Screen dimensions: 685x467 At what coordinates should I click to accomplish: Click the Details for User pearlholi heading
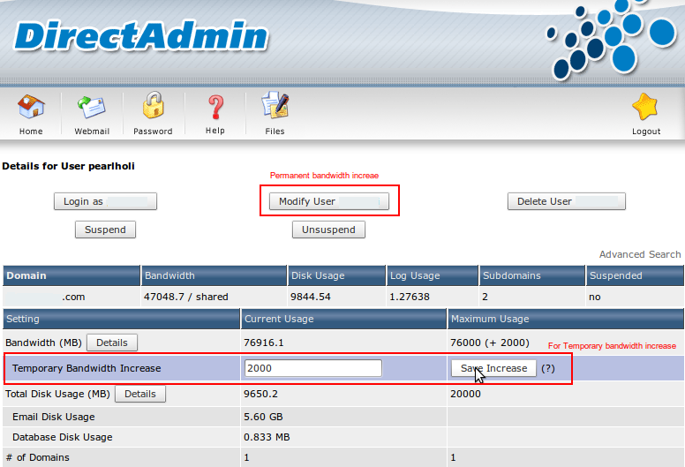pyautogui.click(x=69, y=166)
